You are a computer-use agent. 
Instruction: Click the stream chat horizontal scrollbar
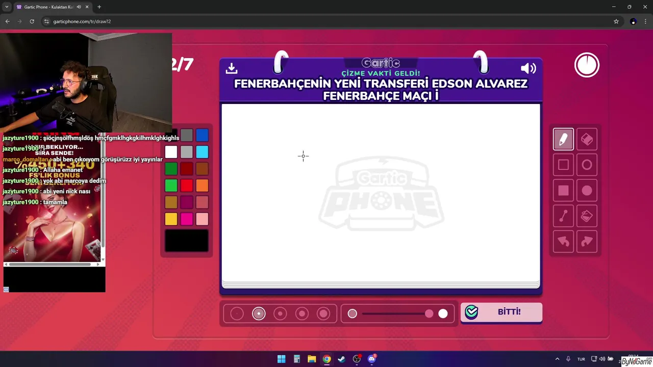click(x=50, y=264)
